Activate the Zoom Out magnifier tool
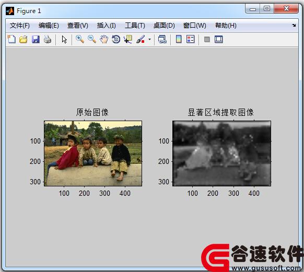Viewport: 304px width, 272px height. click(92, 39)
